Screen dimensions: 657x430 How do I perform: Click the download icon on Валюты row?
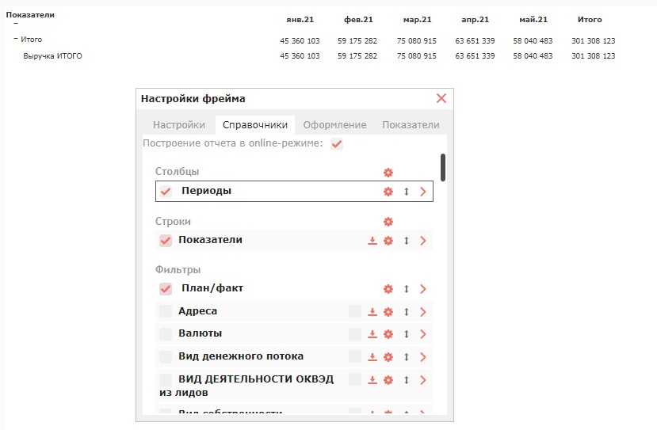point(372,334)
